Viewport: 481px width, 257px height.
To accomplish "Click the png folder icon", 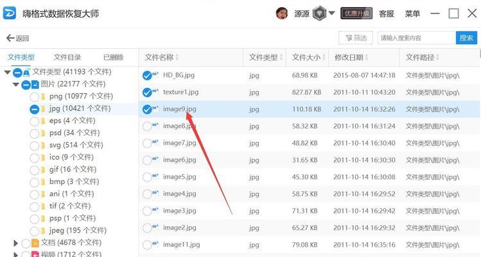I will [x=43, y=97].
